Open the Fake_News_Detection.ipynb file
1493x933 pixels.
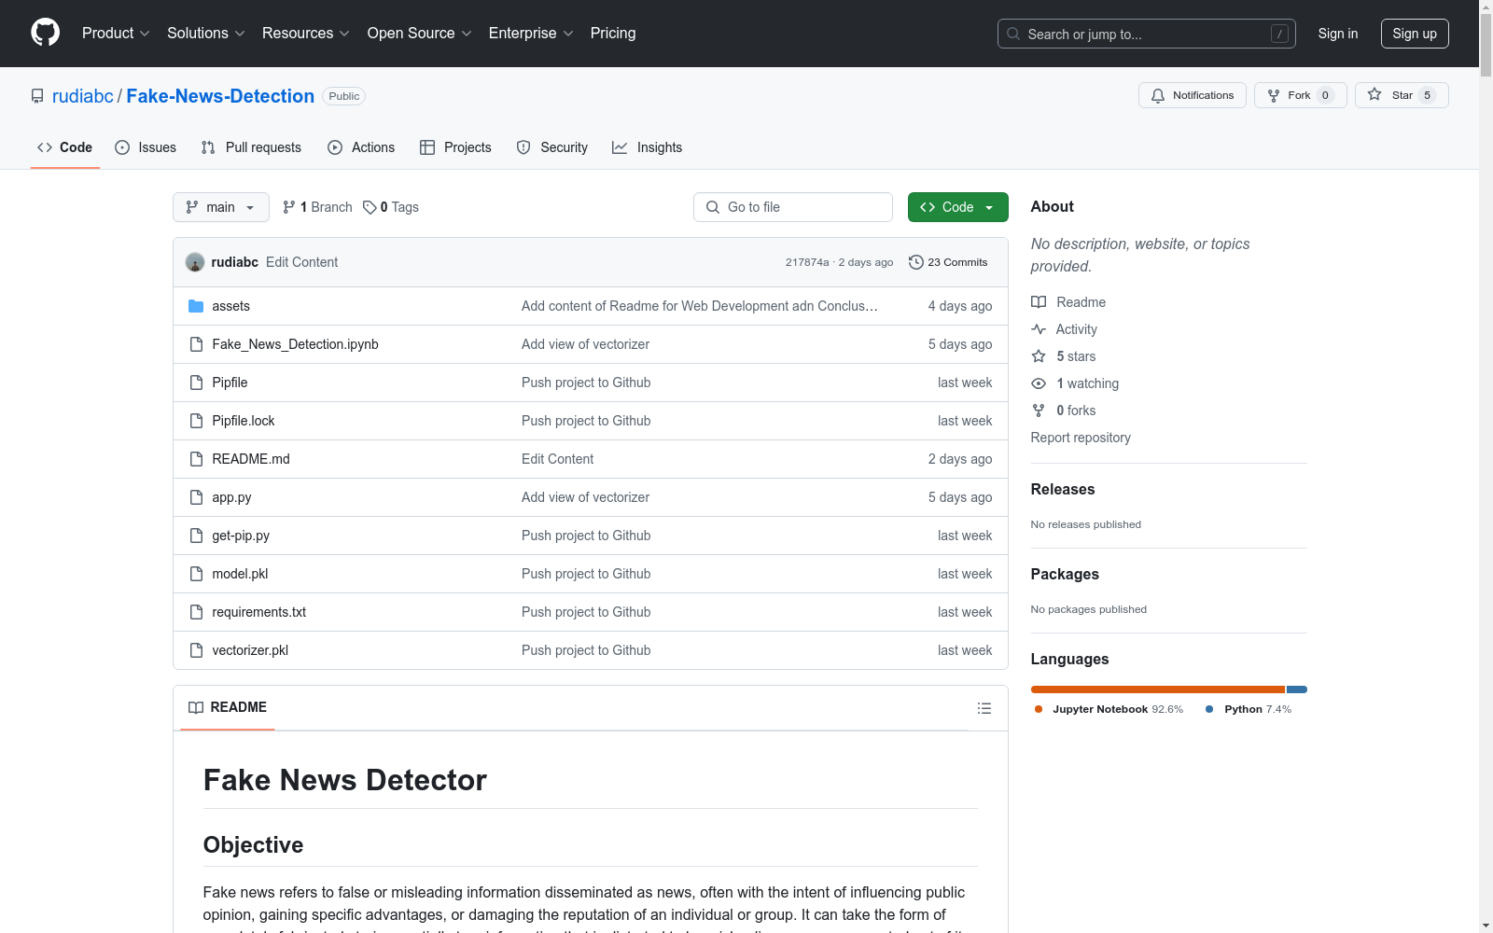(x=295, y=344)
